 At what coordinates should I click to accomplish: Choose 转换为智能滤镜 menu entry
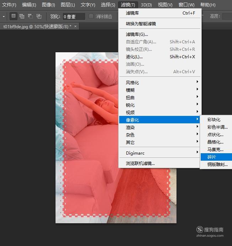click(160, 24)
